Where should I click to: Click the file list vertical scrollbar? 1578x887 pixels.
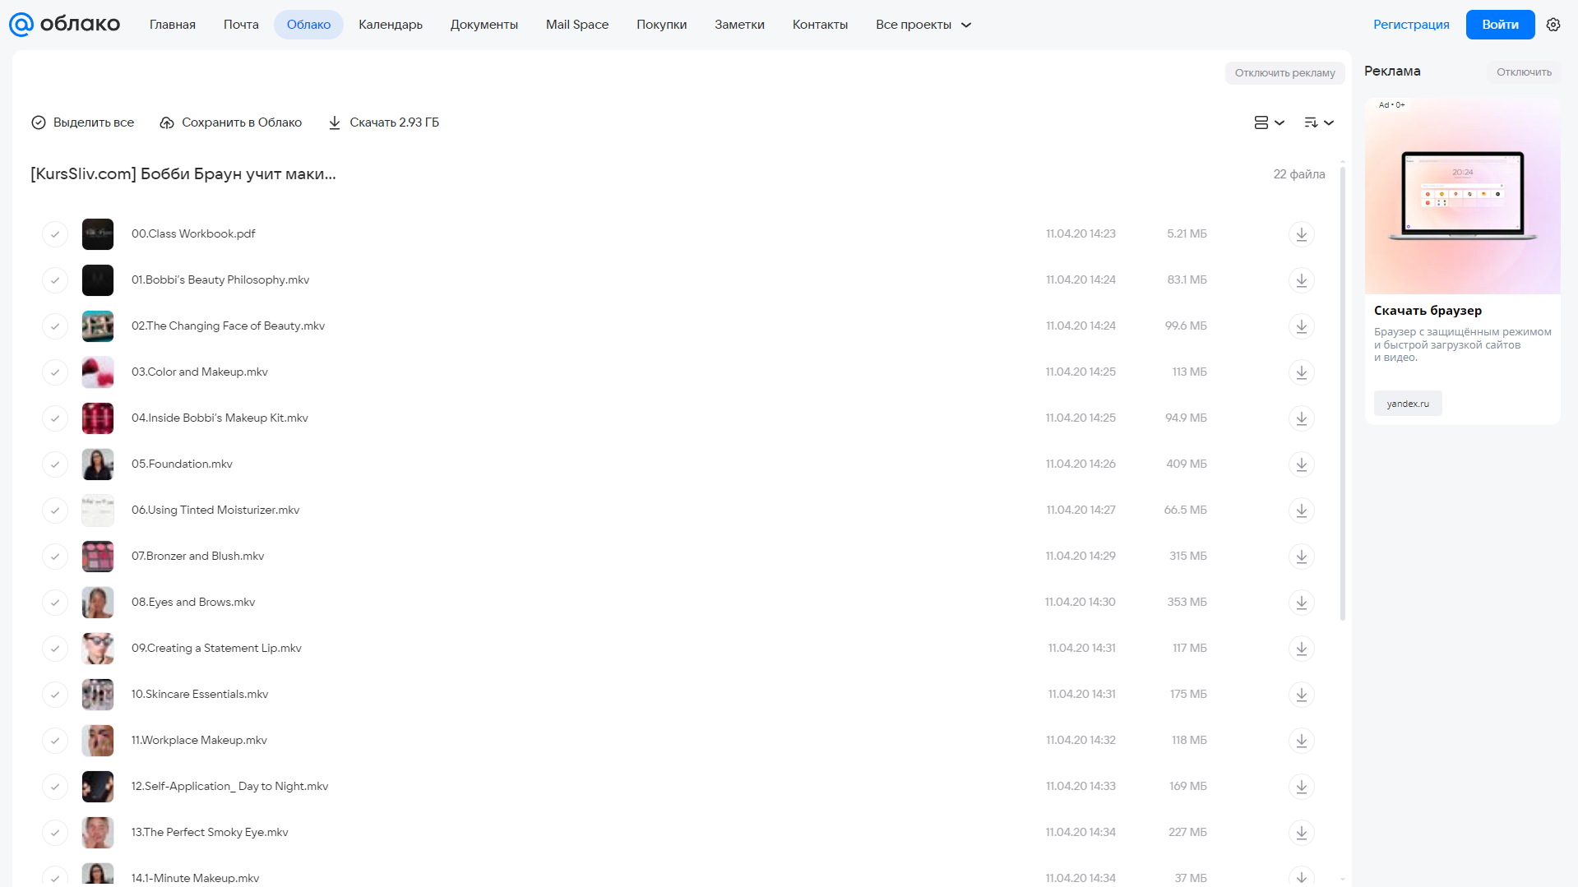coord(1343,393)
